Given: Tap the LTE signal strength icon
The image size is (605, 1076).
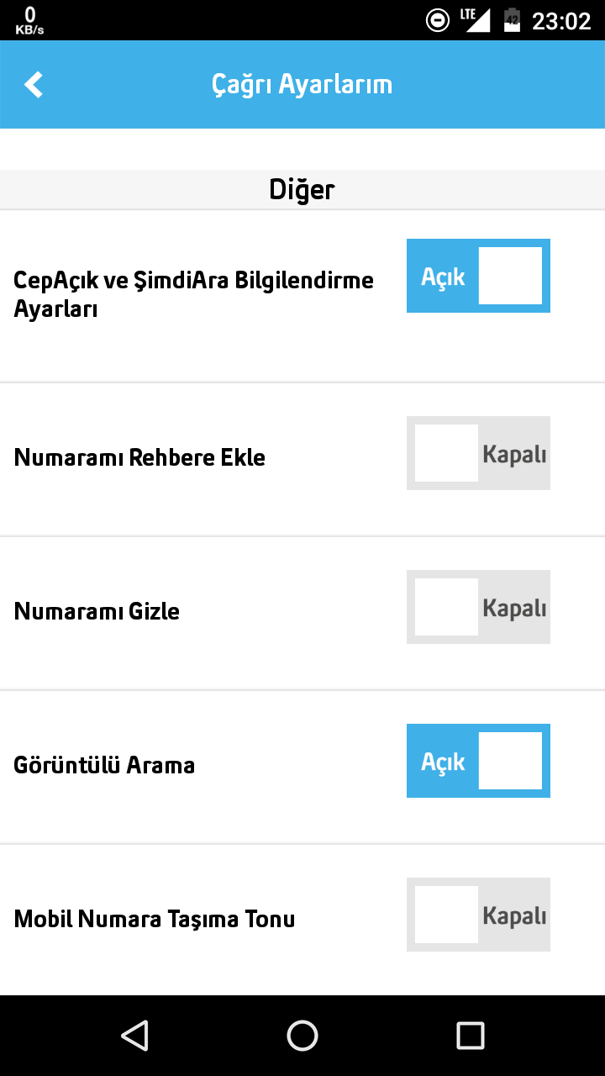Looking at the screenshot, I should (475, 20).
